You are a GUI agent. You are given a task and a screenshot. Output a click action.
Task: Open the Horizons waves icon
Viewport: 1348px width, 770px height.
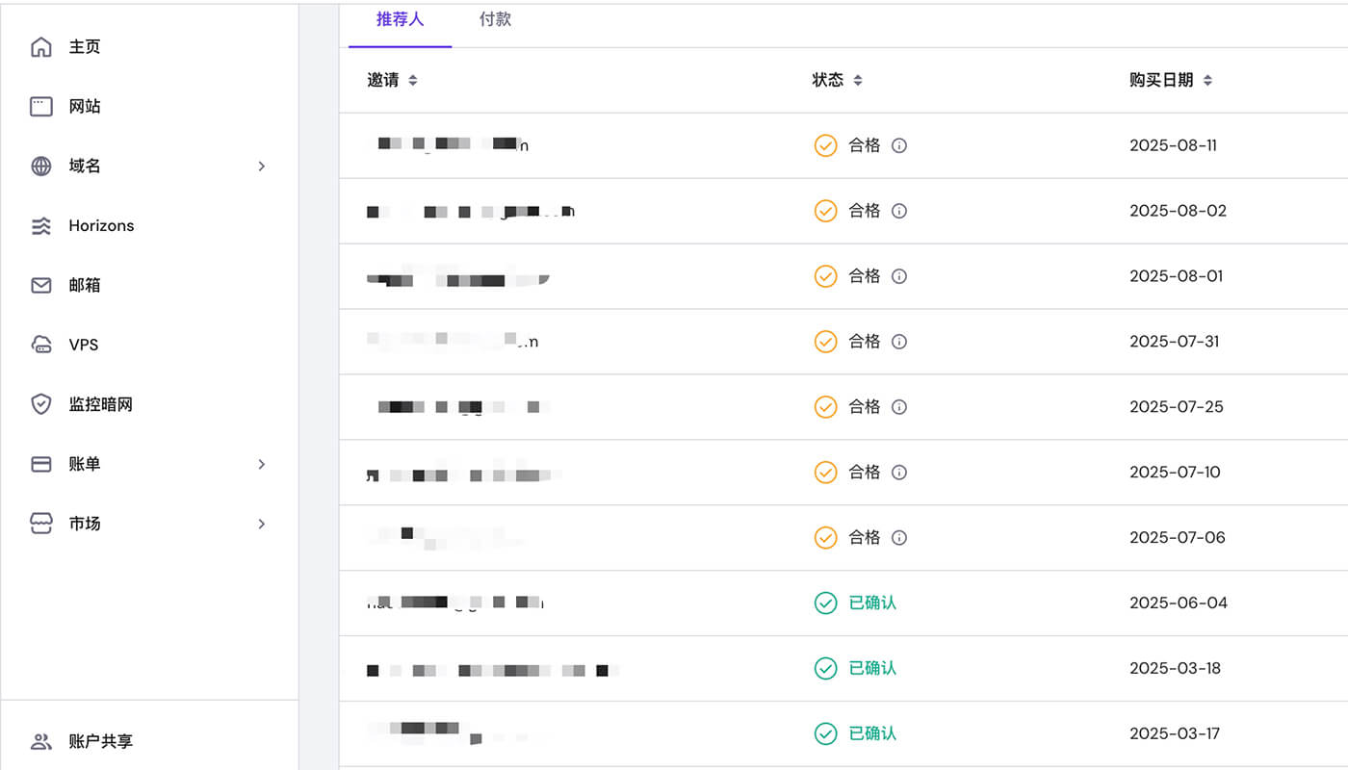click(x=39, y=225)
